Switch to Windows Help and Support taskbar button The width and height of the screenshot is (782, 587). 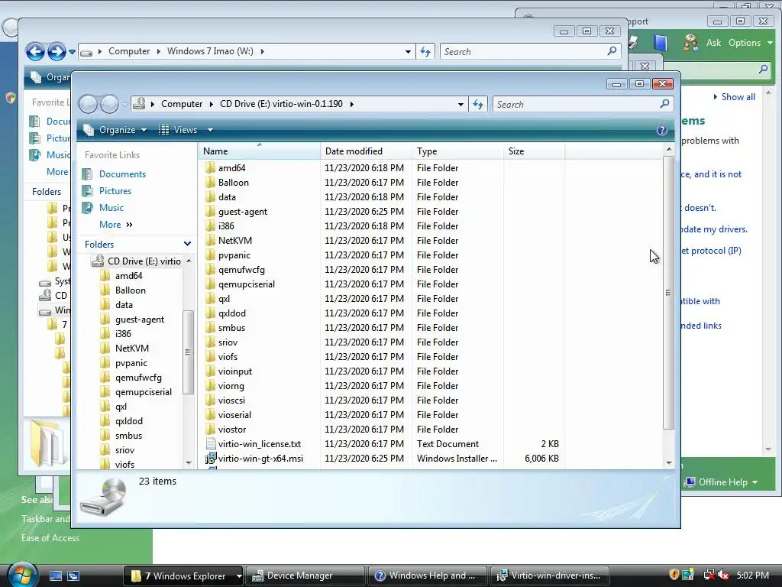coord(428,576)
